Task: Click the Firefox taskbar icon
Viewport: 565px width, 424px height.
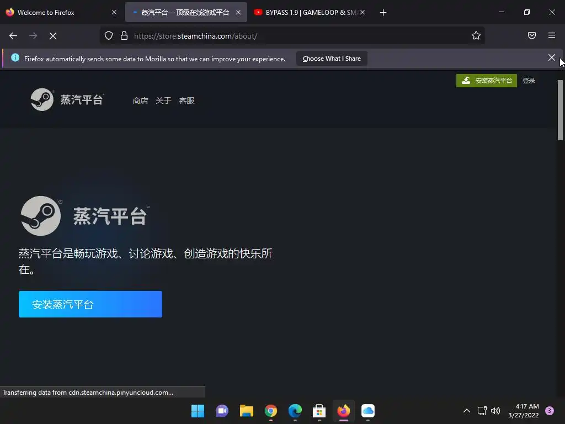Action: point(344,411)
